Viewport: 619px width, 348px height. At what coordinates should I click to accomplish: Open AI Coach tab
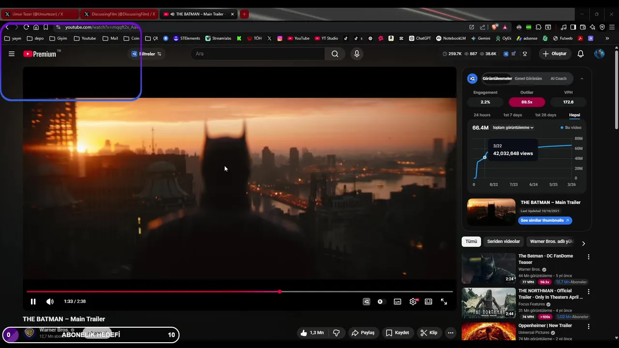tap(559, 79)
